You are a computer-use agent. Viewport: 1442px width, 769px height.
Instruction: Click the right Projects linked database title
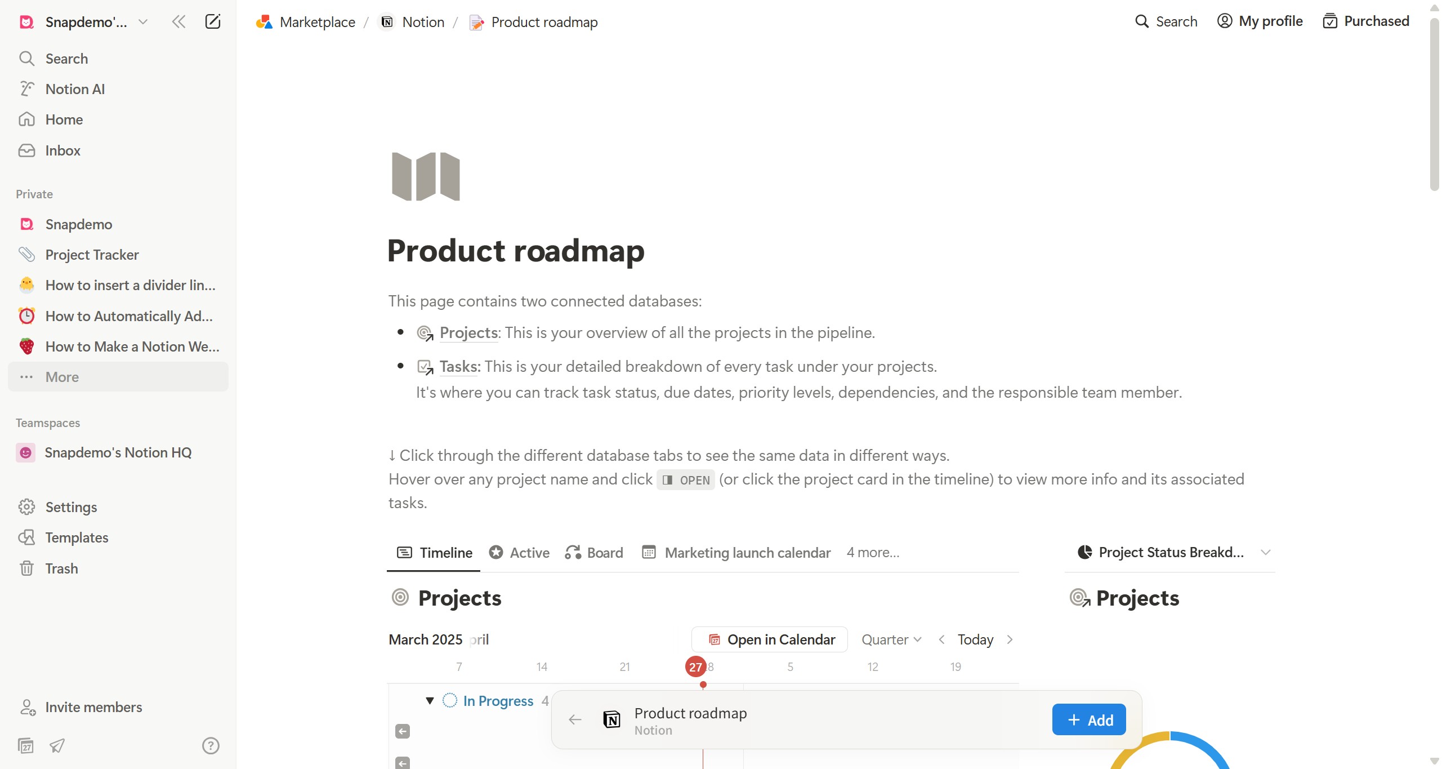click(1137, 598)
